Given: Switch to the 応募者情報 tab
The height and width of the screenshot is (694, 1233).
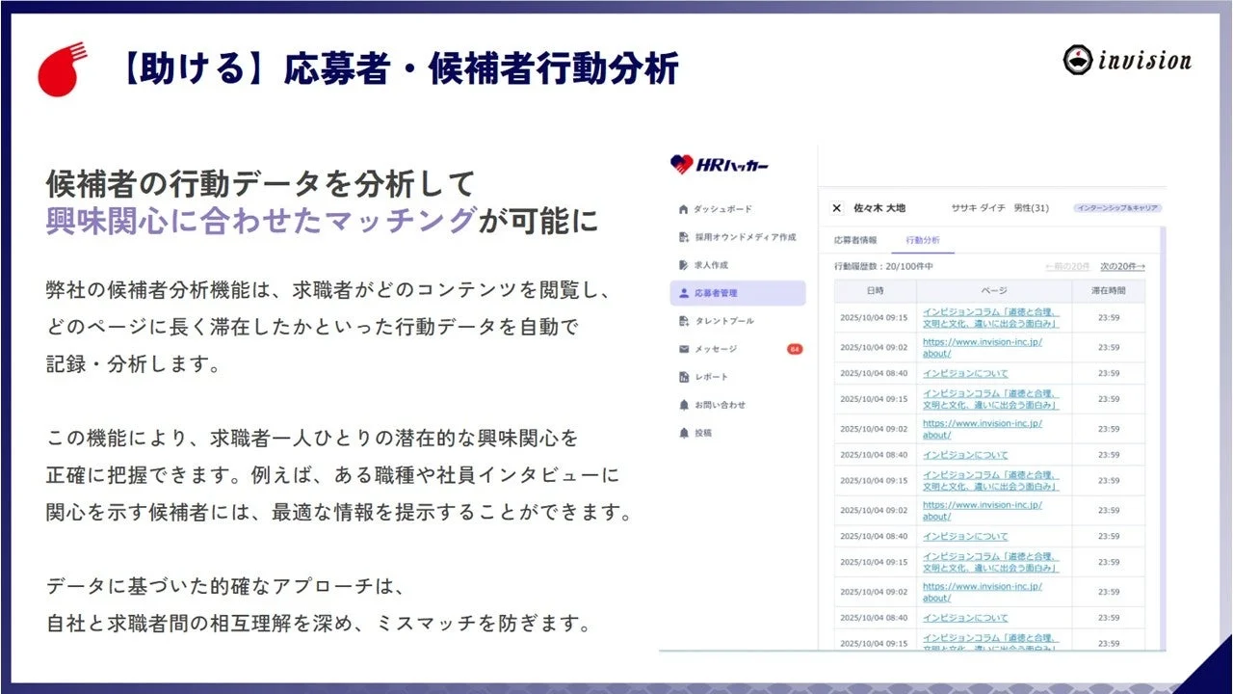Looking at the screenshot, I should [x=856, y=238].
